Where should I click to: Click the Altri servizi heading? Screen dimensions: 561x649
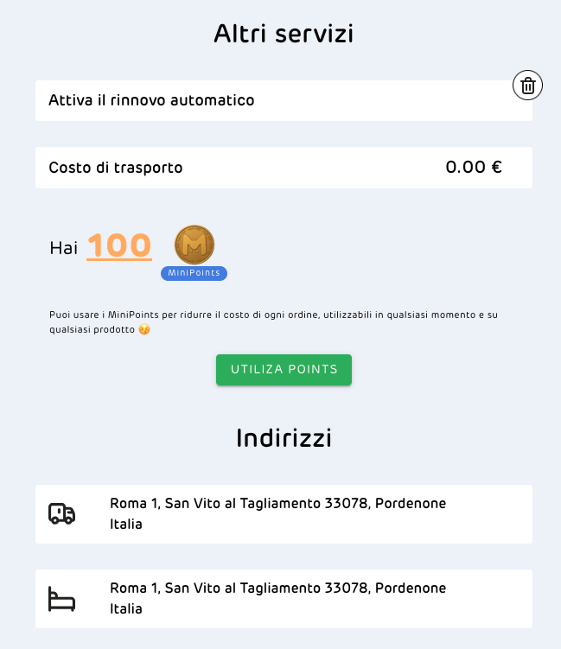point(284,34)
